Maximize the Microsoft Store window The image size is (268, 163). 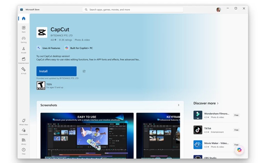[x=236, y=8]
